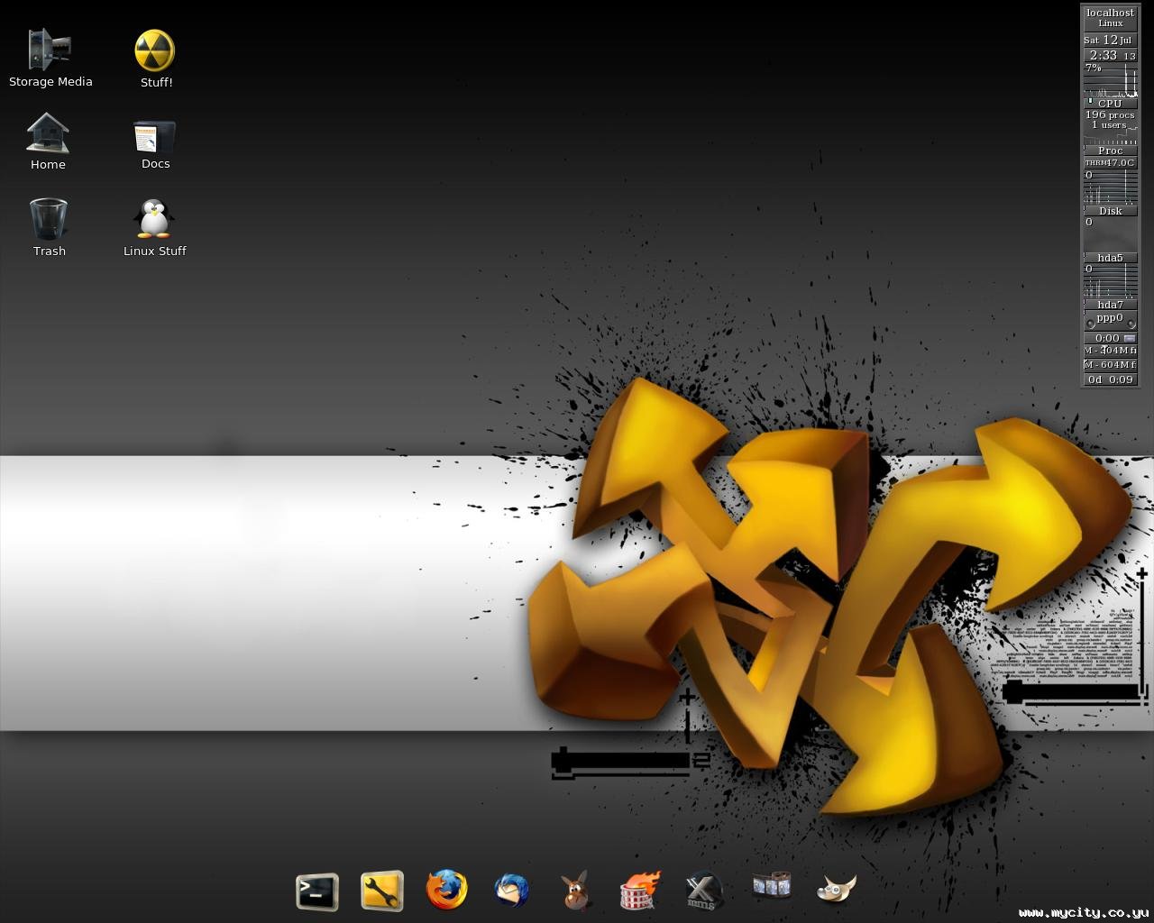Click the localhost hostname panel in GKrellM
This screenshot has width=1154, height=923.
1110,18
